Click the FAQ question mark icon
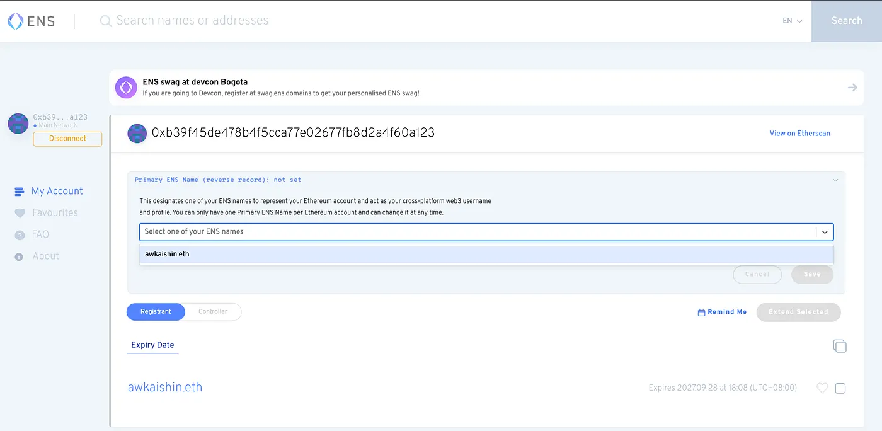The height and width of the screenshot is (431, 882). 19,235
